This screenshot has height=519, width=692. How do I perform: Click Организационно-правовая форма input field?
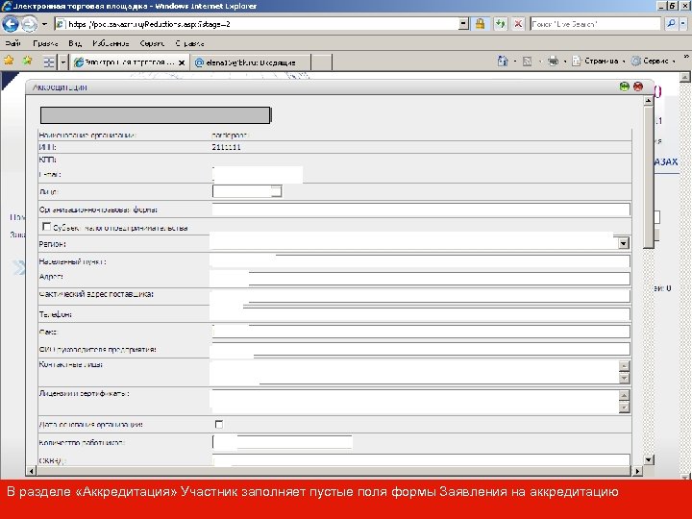(x=421, y=210)
